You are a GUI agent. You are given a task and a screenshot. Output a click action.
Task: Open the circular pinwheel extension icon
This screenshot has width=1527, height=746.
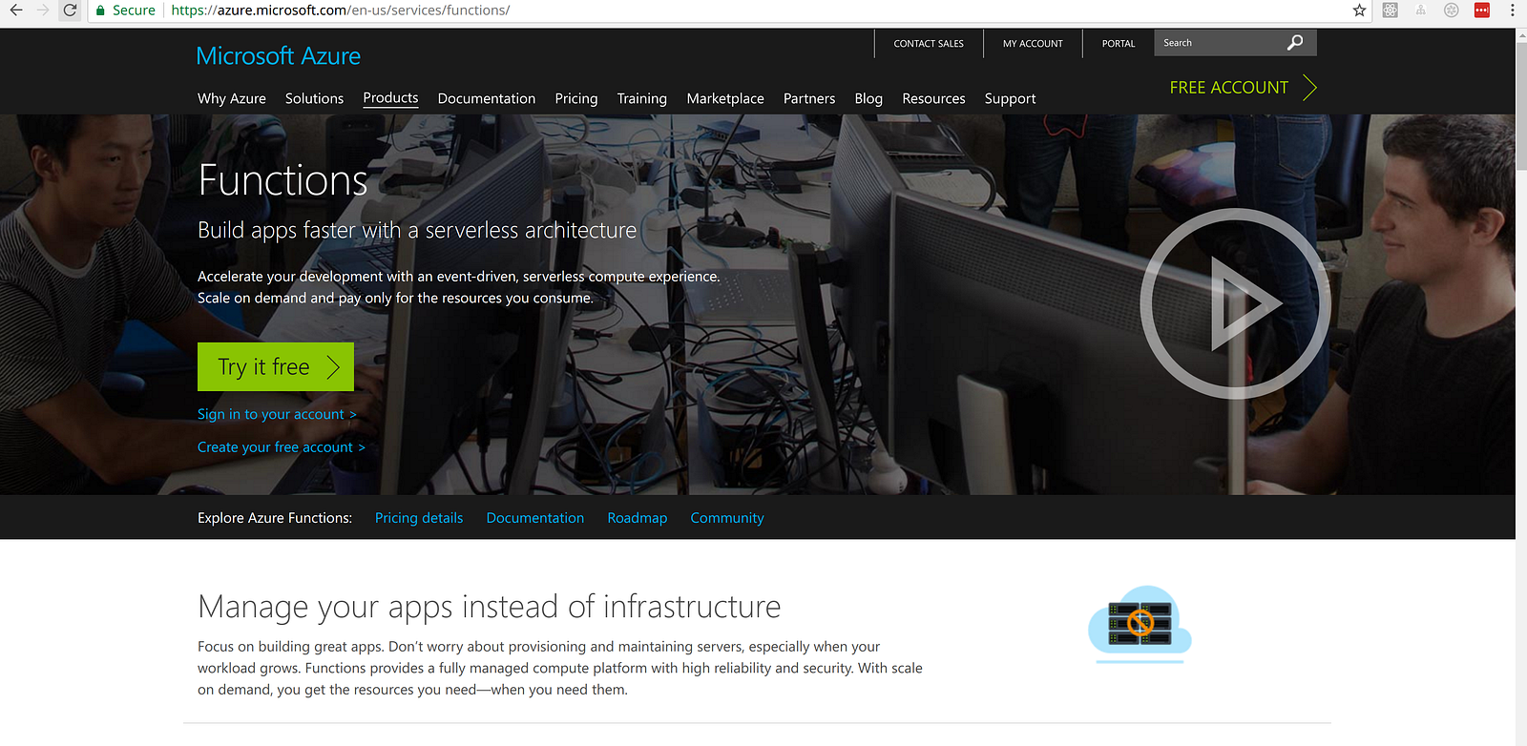(1452, 10)
